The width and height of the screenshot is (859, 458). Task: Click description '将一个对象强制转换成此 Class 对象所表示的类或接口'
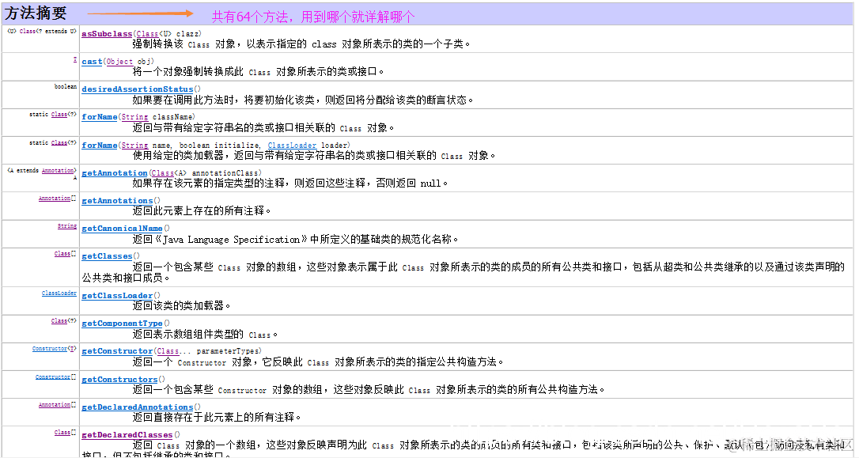(x=258, y=72)
